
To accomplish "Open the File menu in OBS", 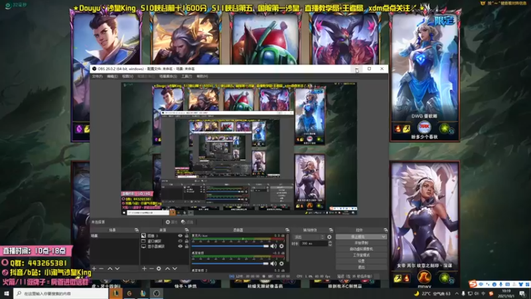I will pyautogui.click(x=97, y=76).
